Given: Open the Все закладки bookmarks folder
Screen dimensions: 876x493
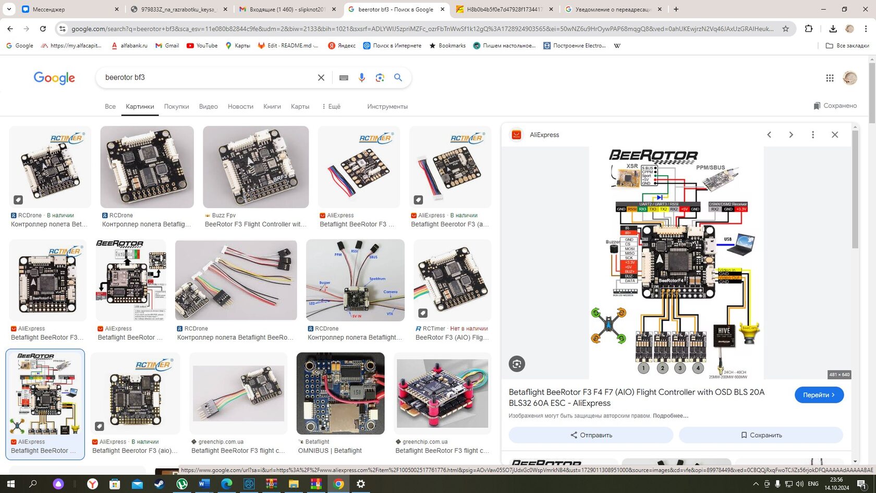Looking at the screenshot, I should coord(847,46).
